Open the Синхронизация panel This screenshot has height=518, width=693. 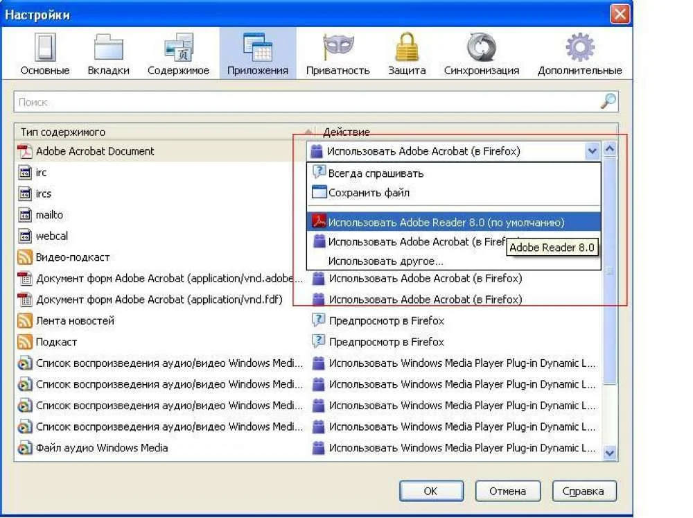(x=482, y=54)
